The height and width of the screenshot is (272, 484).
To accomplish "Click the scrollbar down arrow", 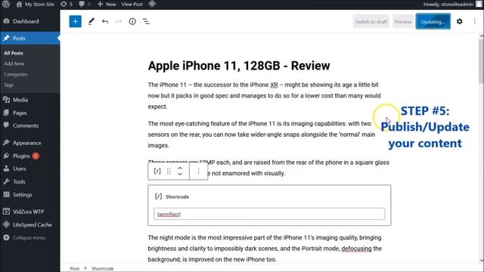I will click(x=481, y=260).
